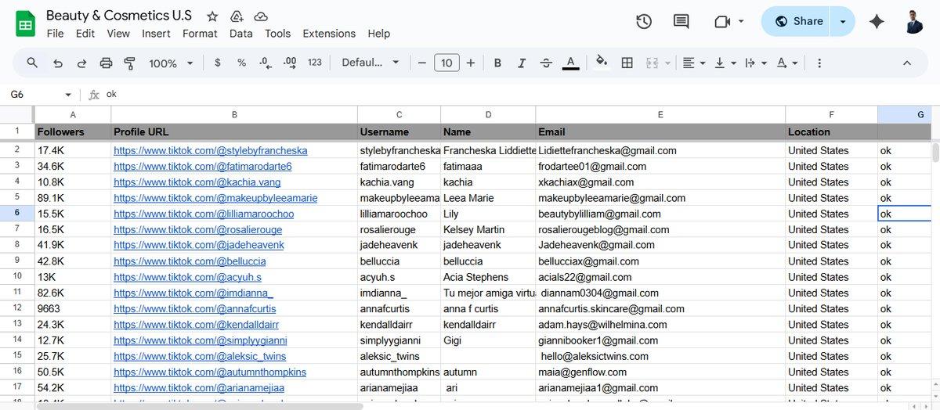The width and height of the screenshot is (940, 410).
Task: Open the Gemini sparkle icon
Action: tap(877, 22)
